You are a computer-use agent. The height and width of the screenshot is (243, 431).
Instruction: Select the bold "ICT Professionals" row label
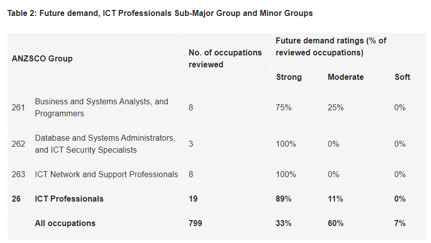coord(69,199)
